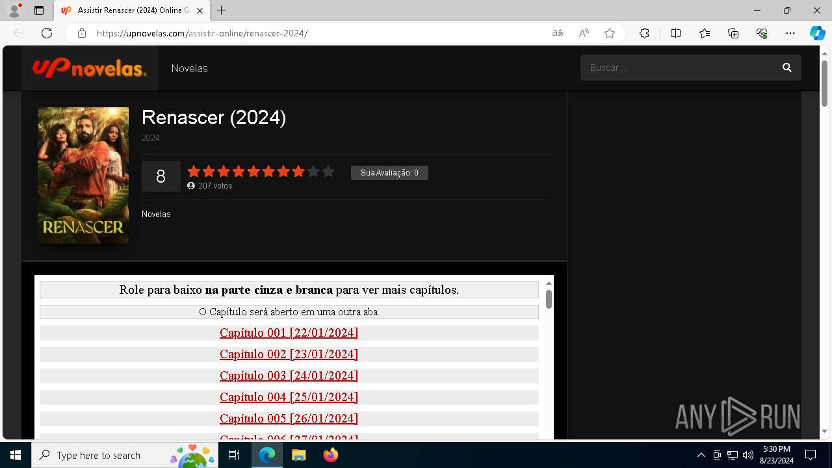Open network status tray icon
This screenshot has height=468, width=832.
click(732, 455)
